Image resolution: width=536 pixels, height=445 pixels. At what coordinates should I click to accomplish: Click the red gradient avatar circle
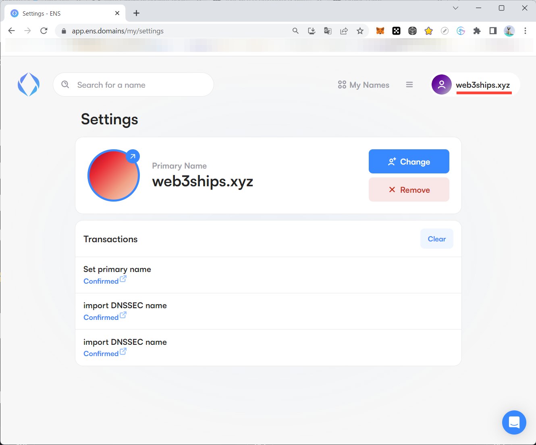(x=113, y=176)
